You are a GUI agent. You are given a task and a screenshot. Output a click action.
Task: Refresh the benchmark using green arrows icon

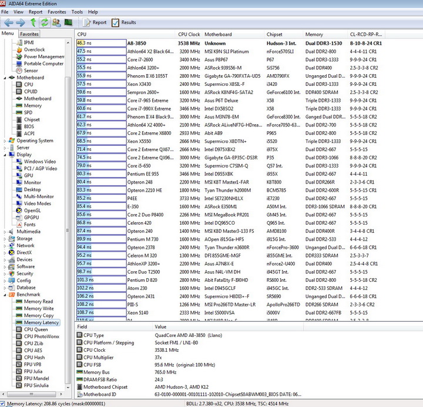(45, 22)
